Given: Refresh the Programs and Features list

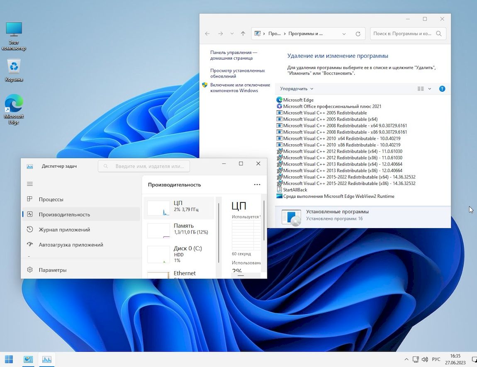Looking at the screenshot, I should coord(358,34).
